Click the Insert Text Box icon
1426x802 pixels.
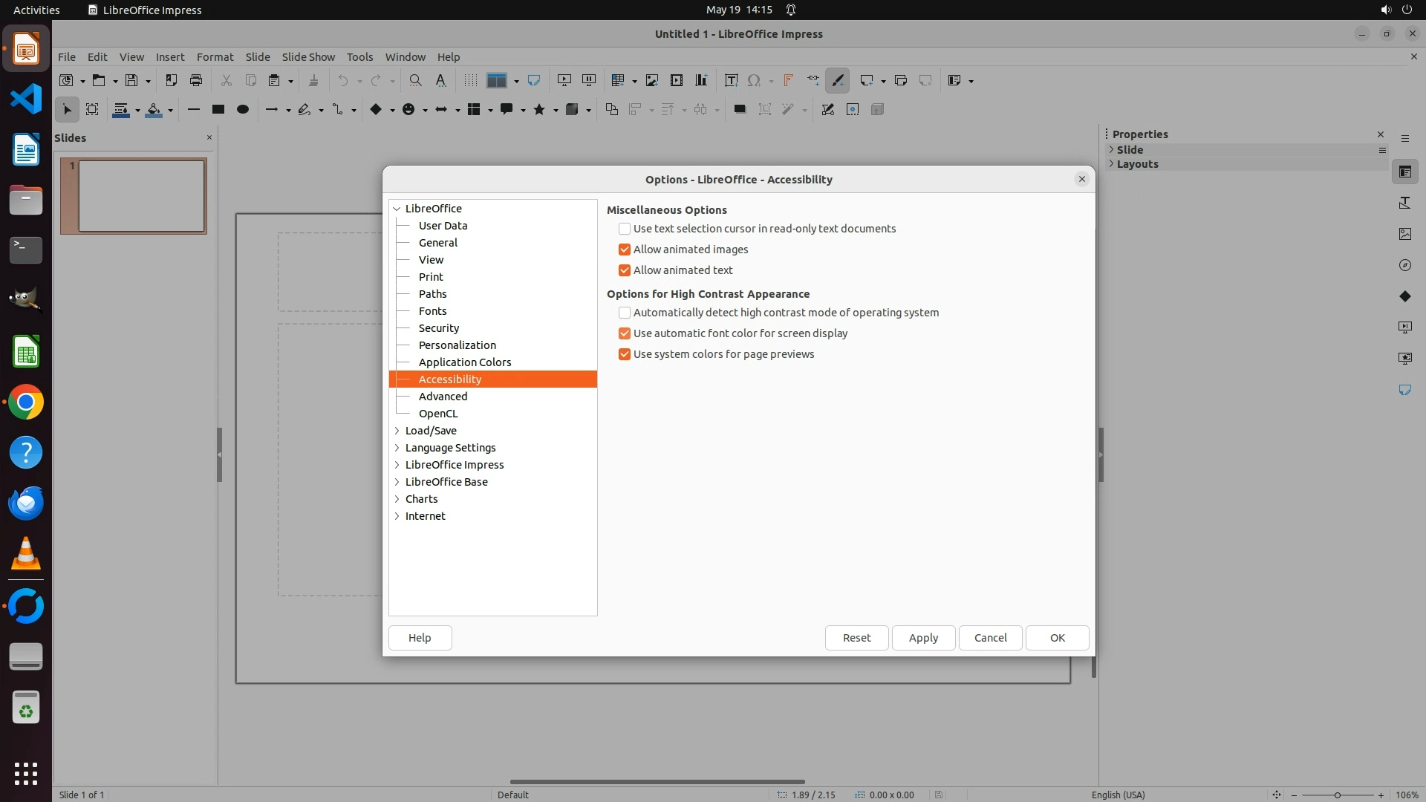[731, 80]
